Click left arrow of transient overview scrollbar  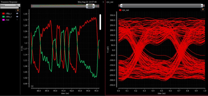click(x=32, y=6)
